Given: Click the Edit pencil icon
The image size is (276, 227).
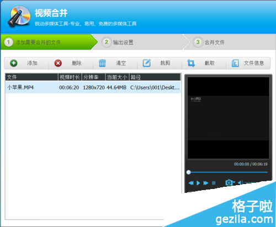Looking at the screenshot, I should pyautogui.click(x=147, y=63).
